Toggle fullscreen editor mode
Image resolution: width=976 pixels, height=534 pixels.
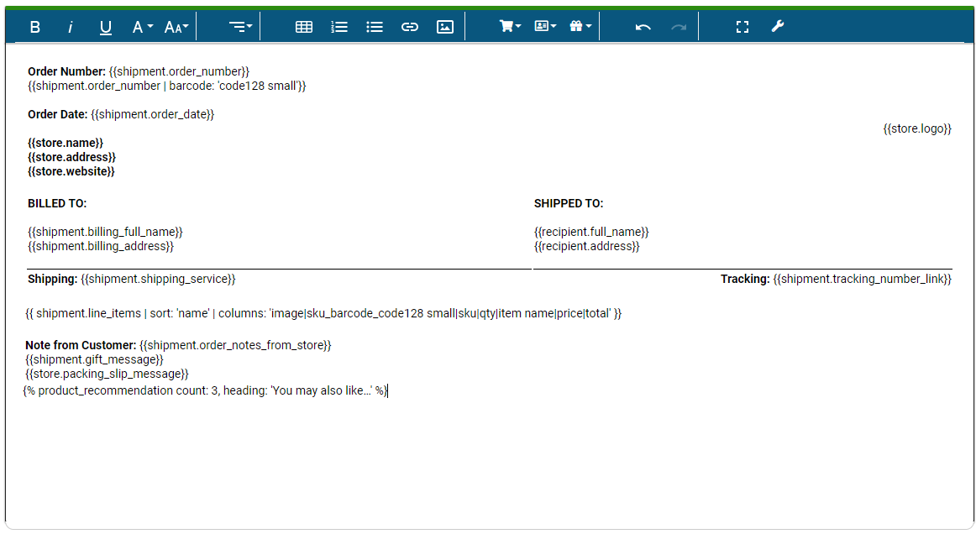click(x=742, y=27)
